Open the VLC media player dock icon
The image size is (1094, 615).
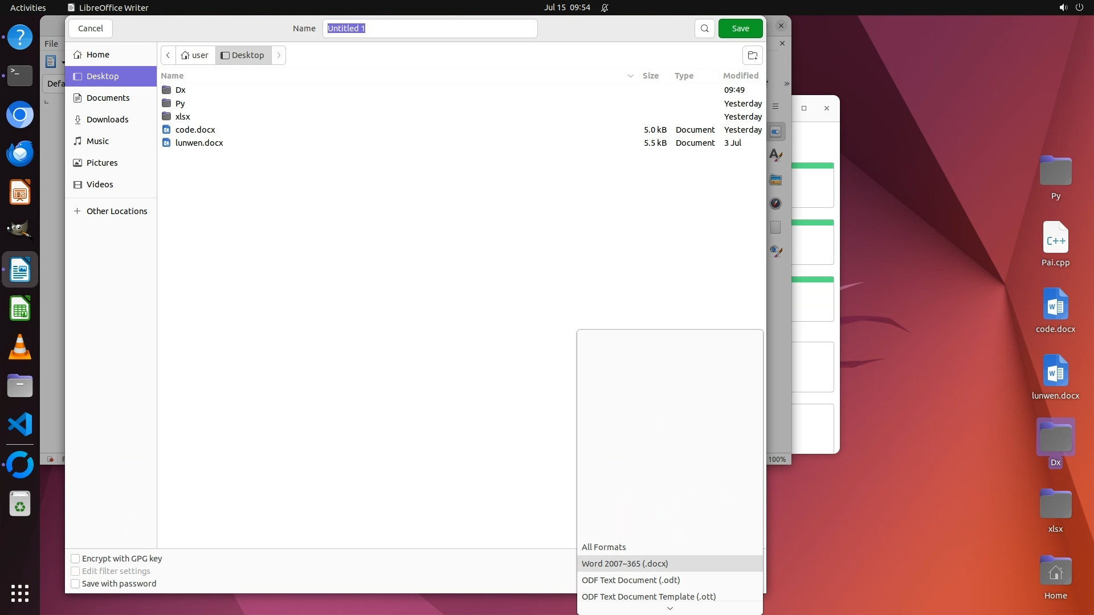20,347
